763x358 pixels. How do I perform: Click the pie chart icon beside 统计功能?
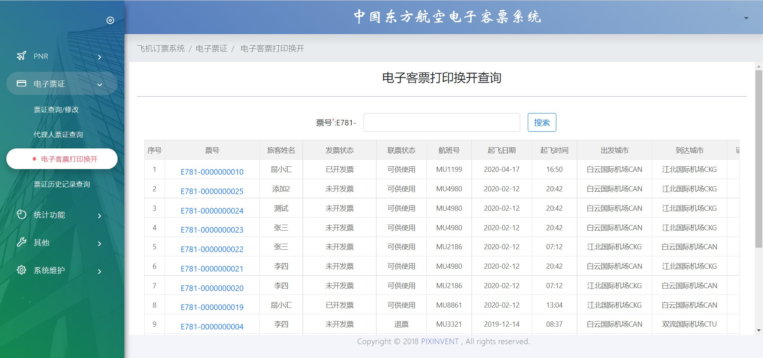tap(21, 214)
